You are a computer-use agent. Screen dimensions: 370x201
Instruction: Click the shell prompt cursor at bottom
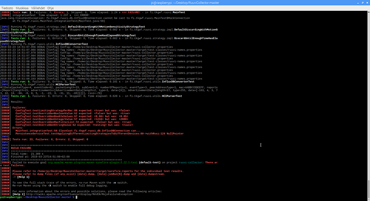point(77,197)
